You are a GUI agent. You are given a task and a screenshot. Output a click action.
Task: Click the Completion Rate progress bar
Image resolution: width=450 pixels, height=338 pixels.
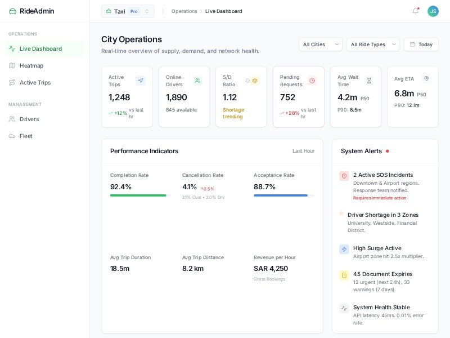coord(138,195)
